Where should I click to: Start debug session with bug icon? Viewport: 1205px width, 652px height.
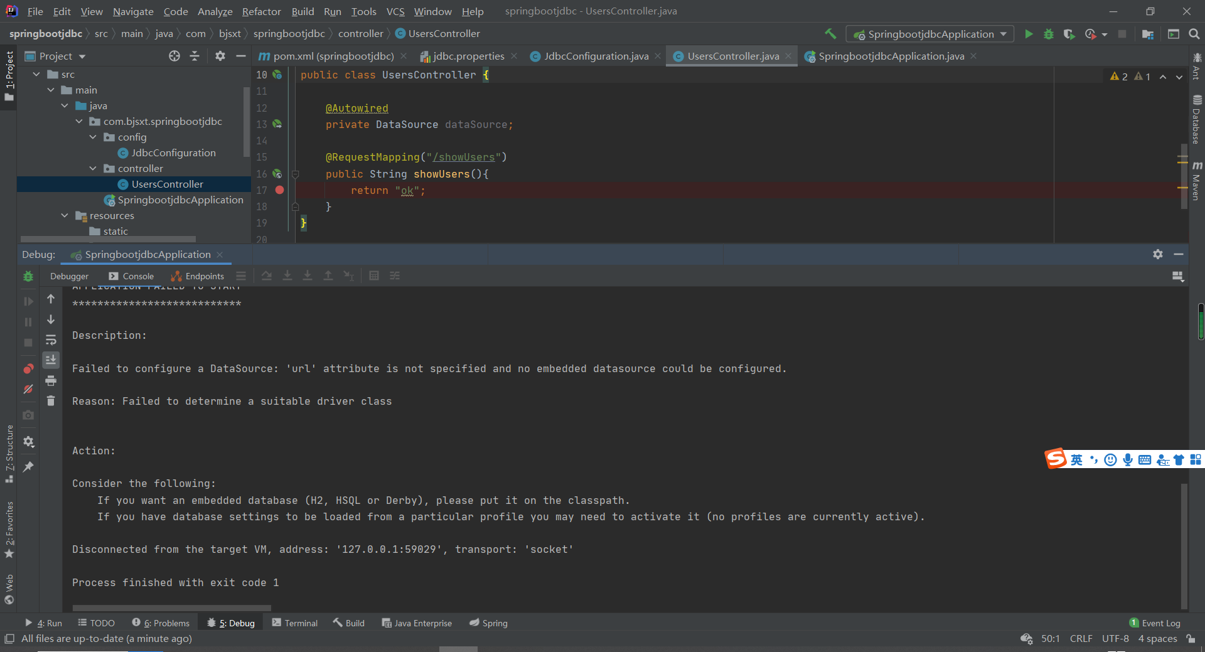1049,34
